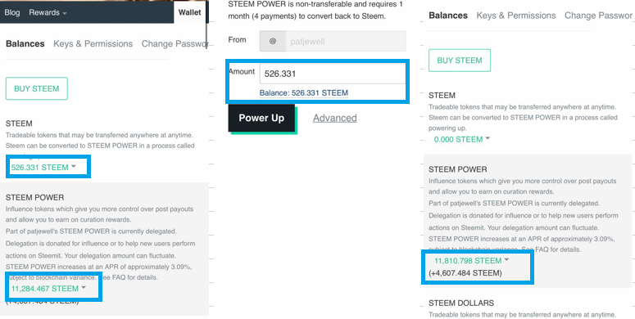The height and width of the screenshot is (319, 635).
Task: Open Change Password tab in right panel
Action: [x=598, y=16]
